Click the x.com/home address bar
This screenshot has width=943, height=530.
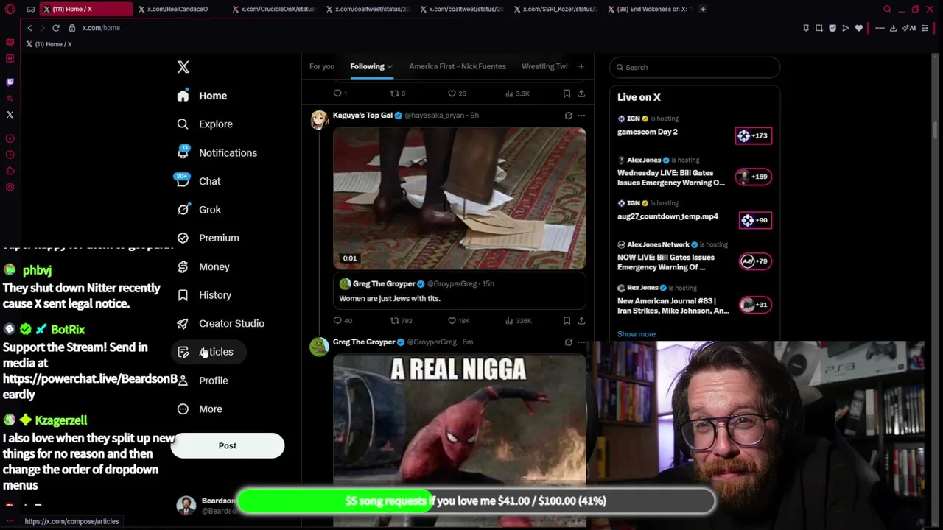(101, 28)
